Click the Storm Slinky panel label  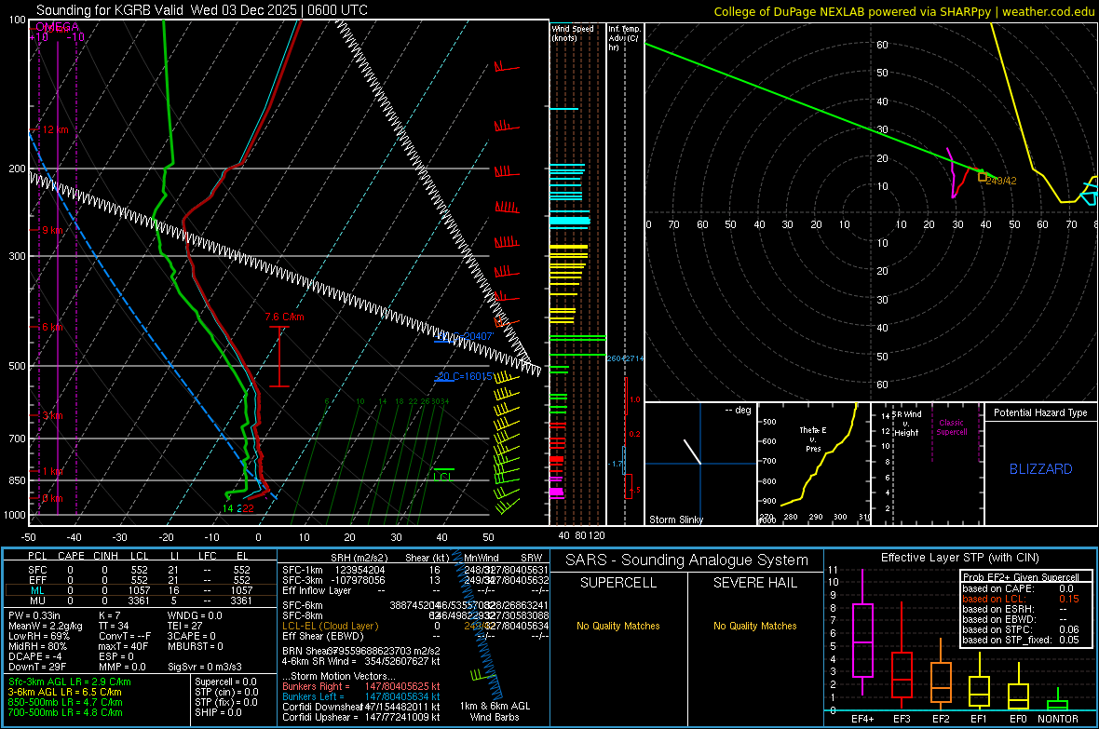pyautogui.click(x=675, y=520)
